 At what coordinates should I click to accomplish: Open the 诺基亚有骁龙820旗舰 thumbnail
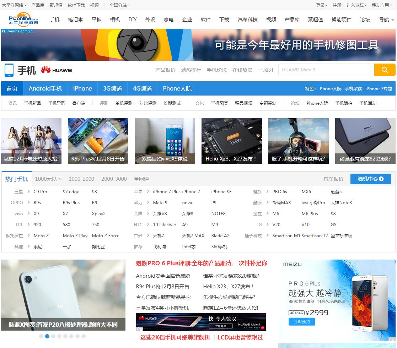click(x=365, y=141)
